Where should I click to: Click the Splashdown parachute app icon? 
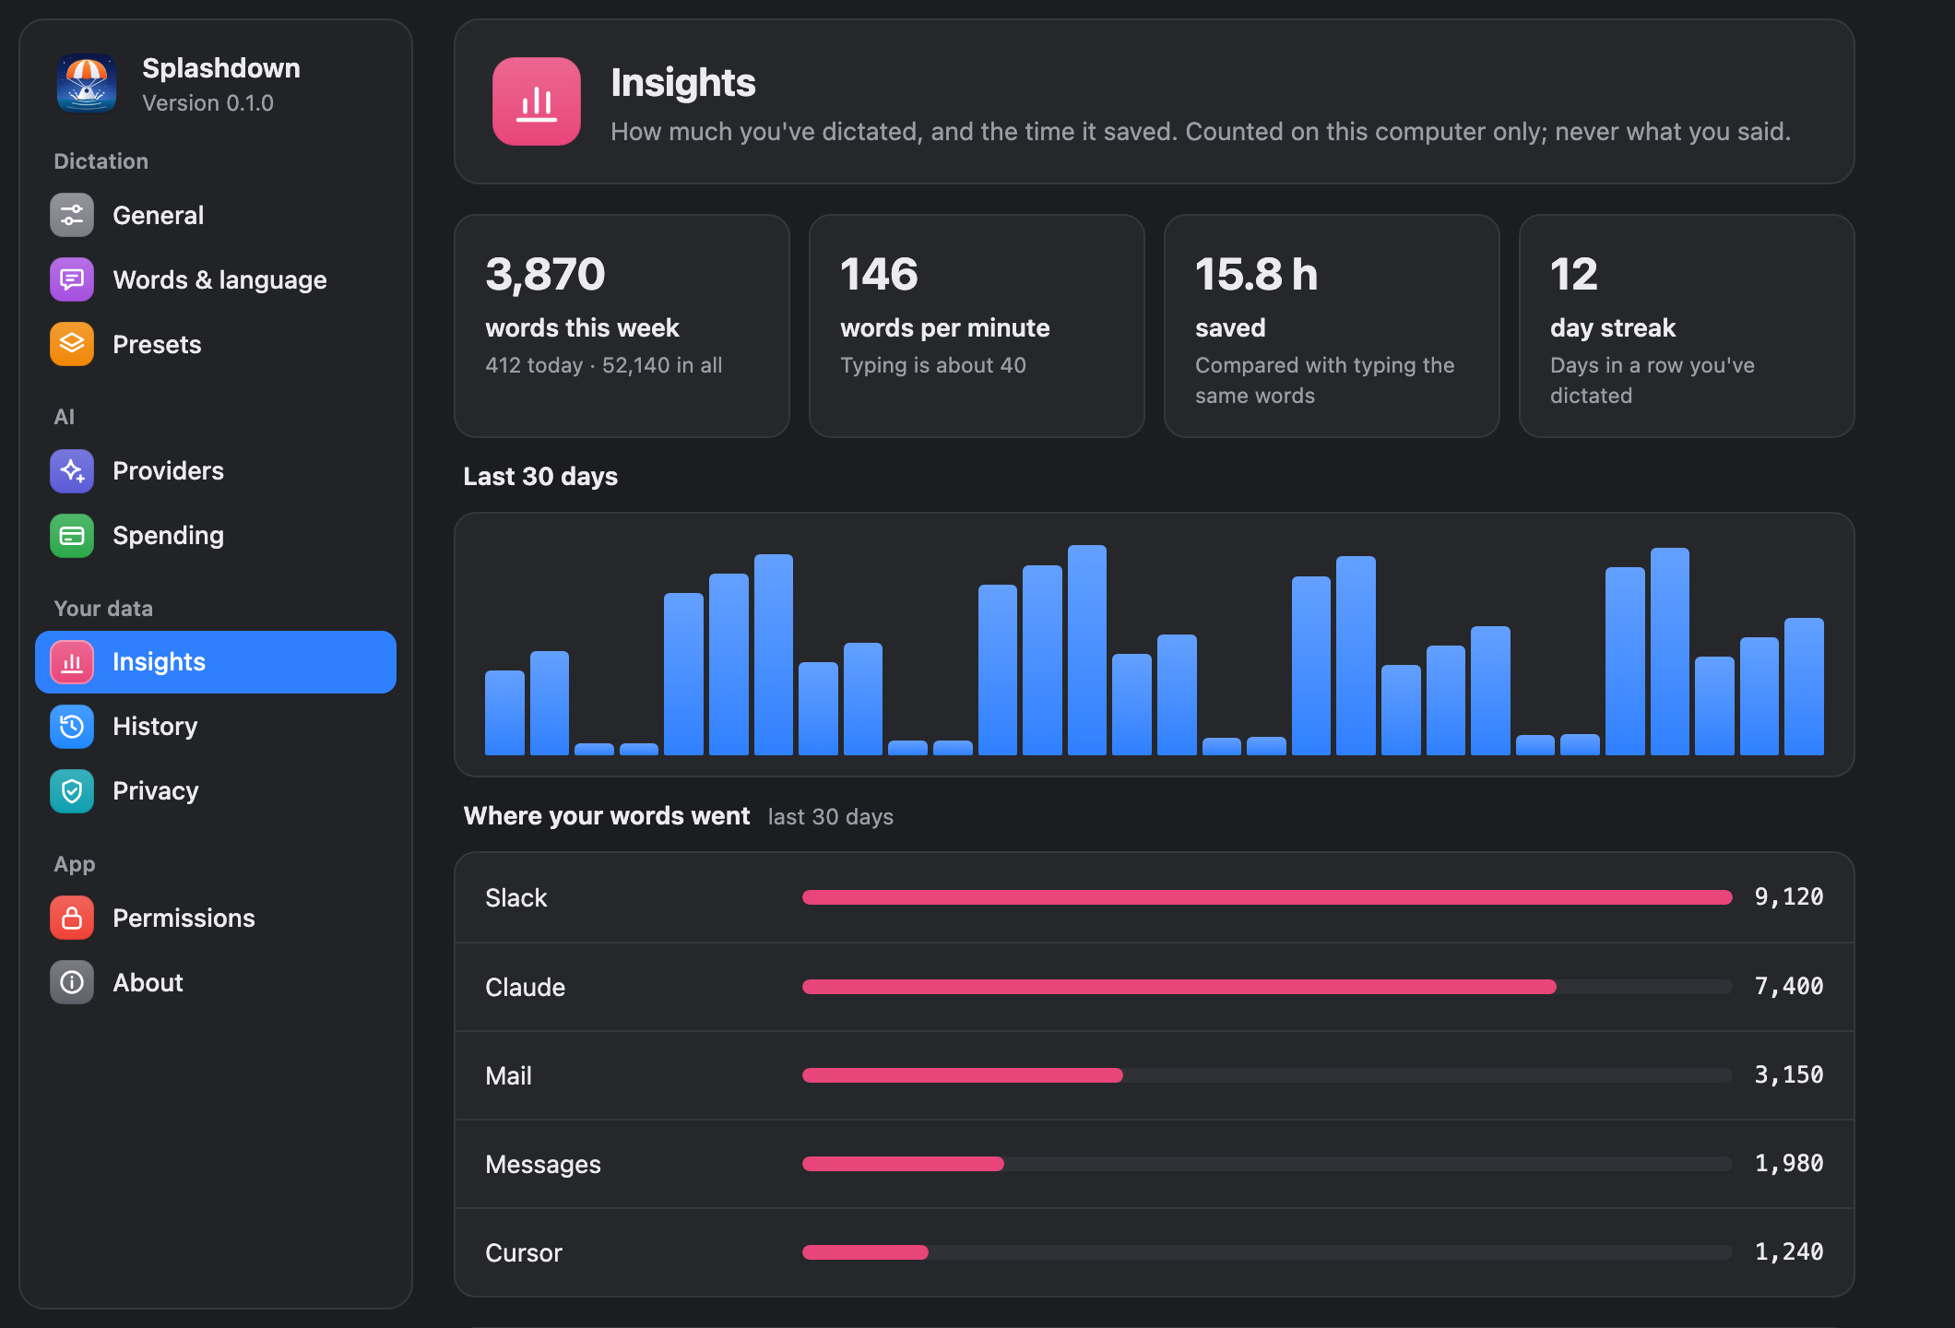87,83
